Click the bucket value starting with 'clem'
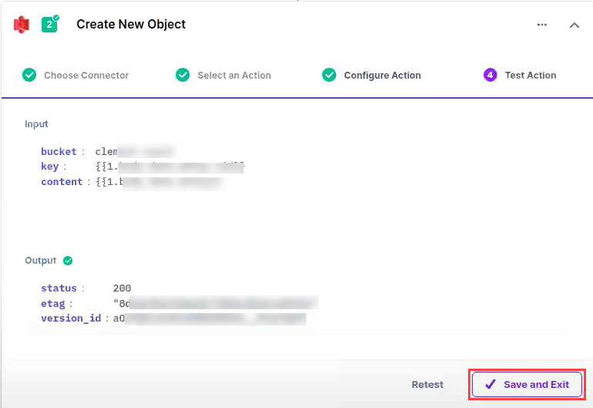 click(x=134, y=152)
